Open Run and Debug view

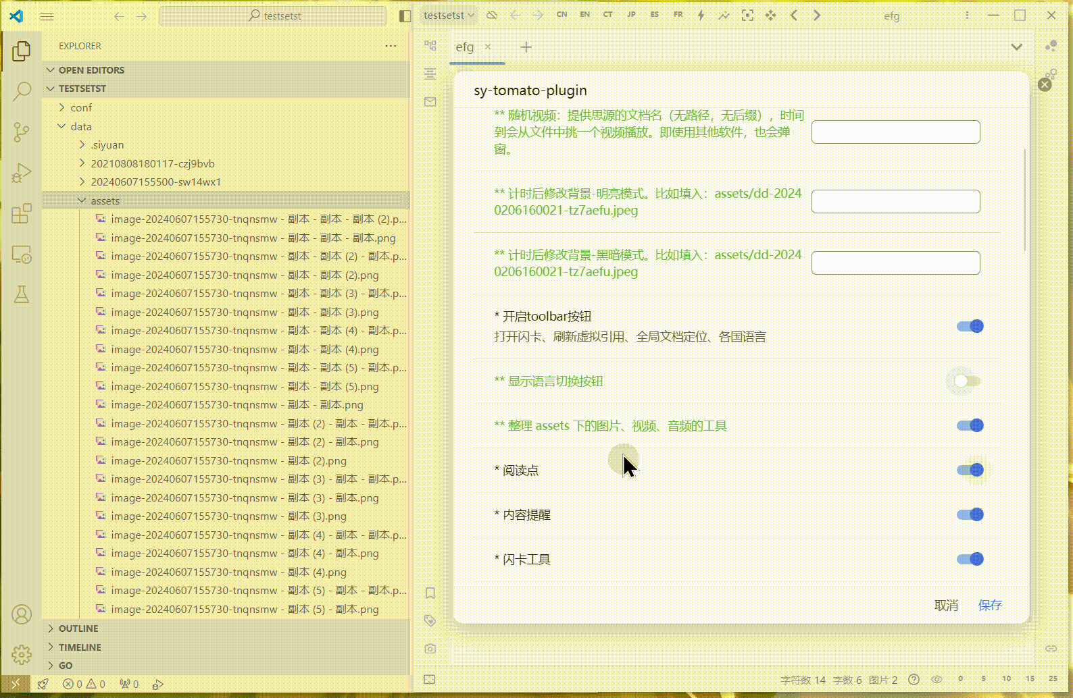21,173
